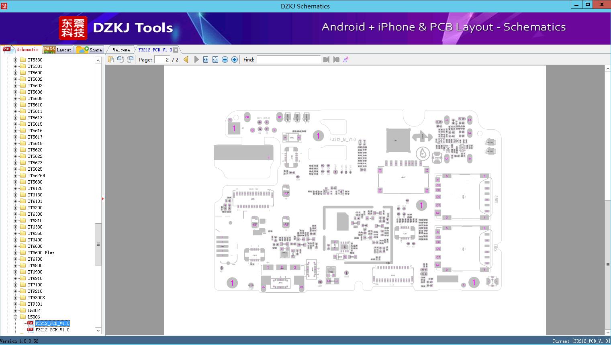This screenshot has height=345, width=611.
Task: Expand the IT5610 tree node
Action: [x=15, y=105]
